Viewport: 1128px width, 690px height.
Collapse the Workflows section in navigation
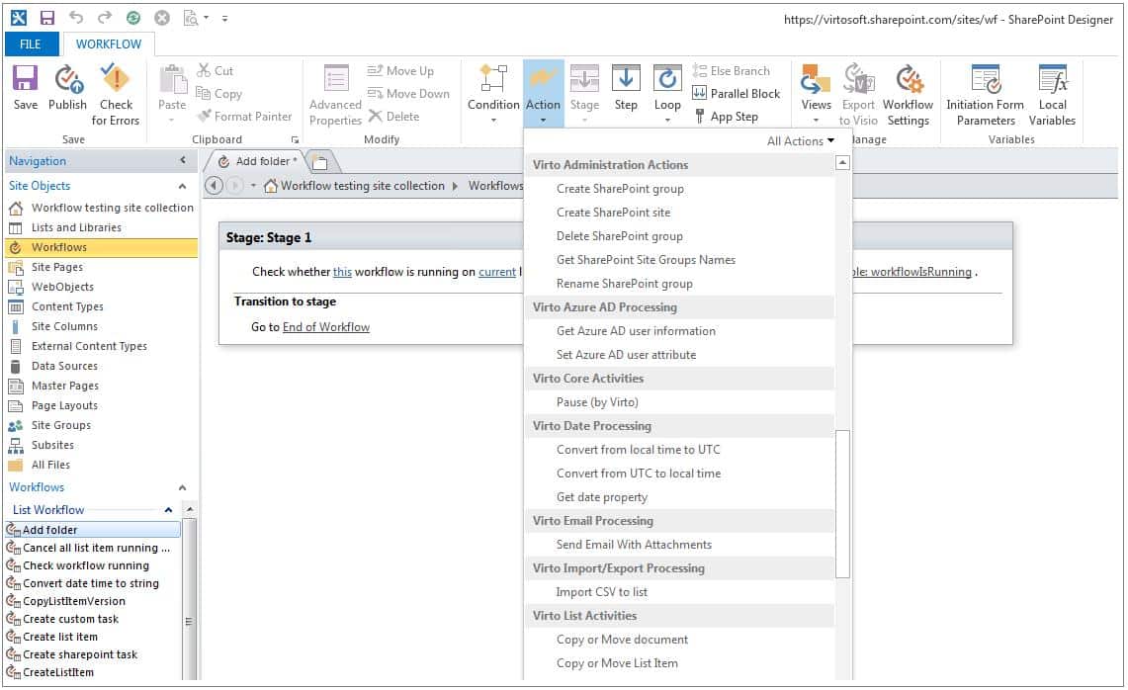(183, 487)
